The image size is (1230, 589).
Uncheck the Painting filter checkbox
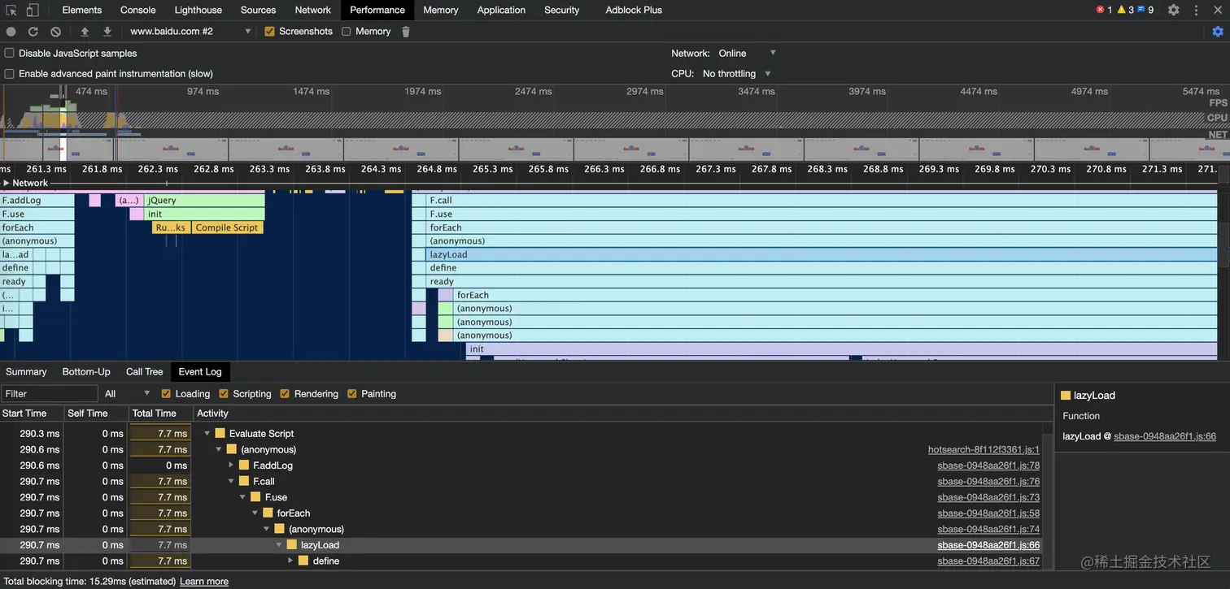coord(352,394)
